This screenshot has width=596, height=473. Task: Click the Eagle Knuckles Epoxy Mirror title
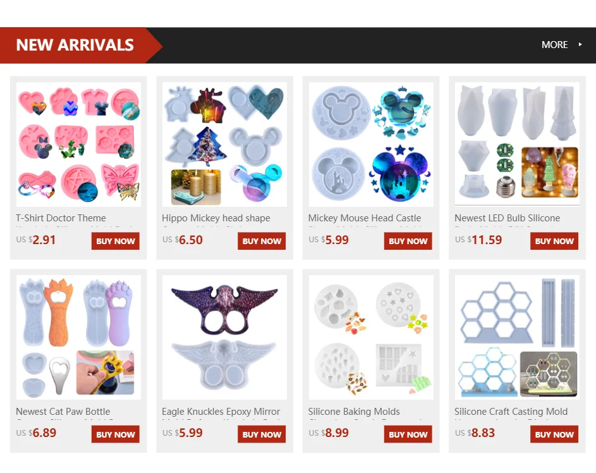coord(221,412)
